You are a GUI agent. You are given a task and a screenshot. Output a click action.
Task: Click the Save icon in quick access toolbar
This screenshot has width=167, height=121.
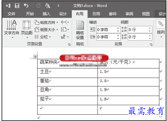[17, 6]
